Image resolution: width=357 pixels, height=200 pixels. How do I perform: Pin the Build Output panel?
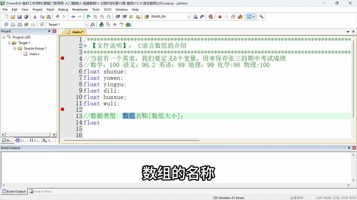click(x=349, y=148)
